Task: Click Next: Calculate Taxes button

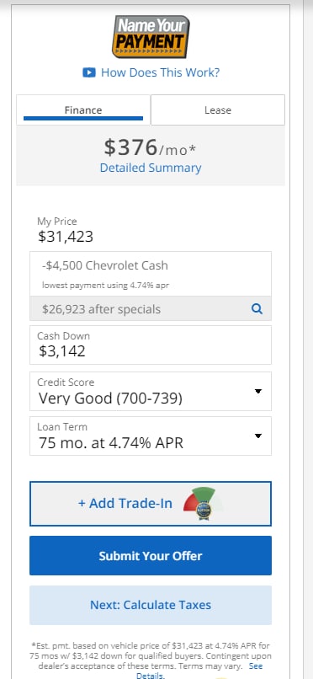Action: tap(151, 605)
